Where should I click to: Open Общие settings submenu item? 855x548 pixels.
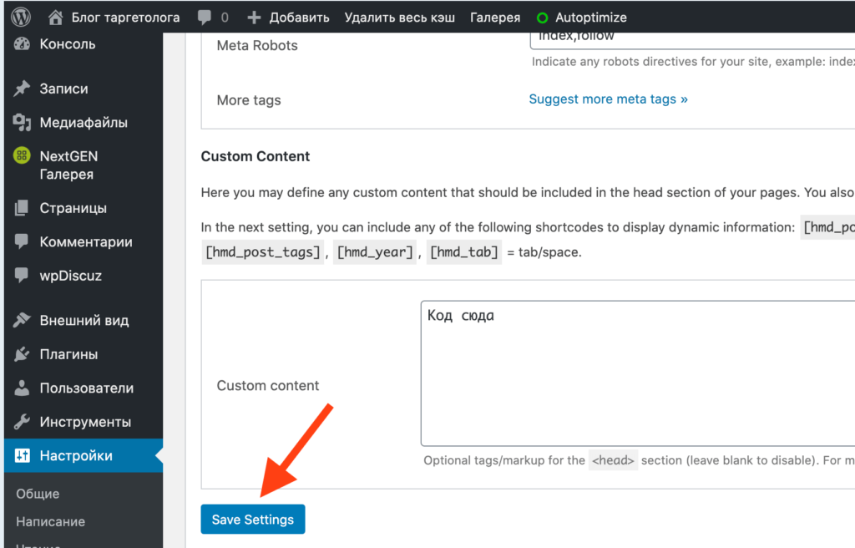(38, 494)
